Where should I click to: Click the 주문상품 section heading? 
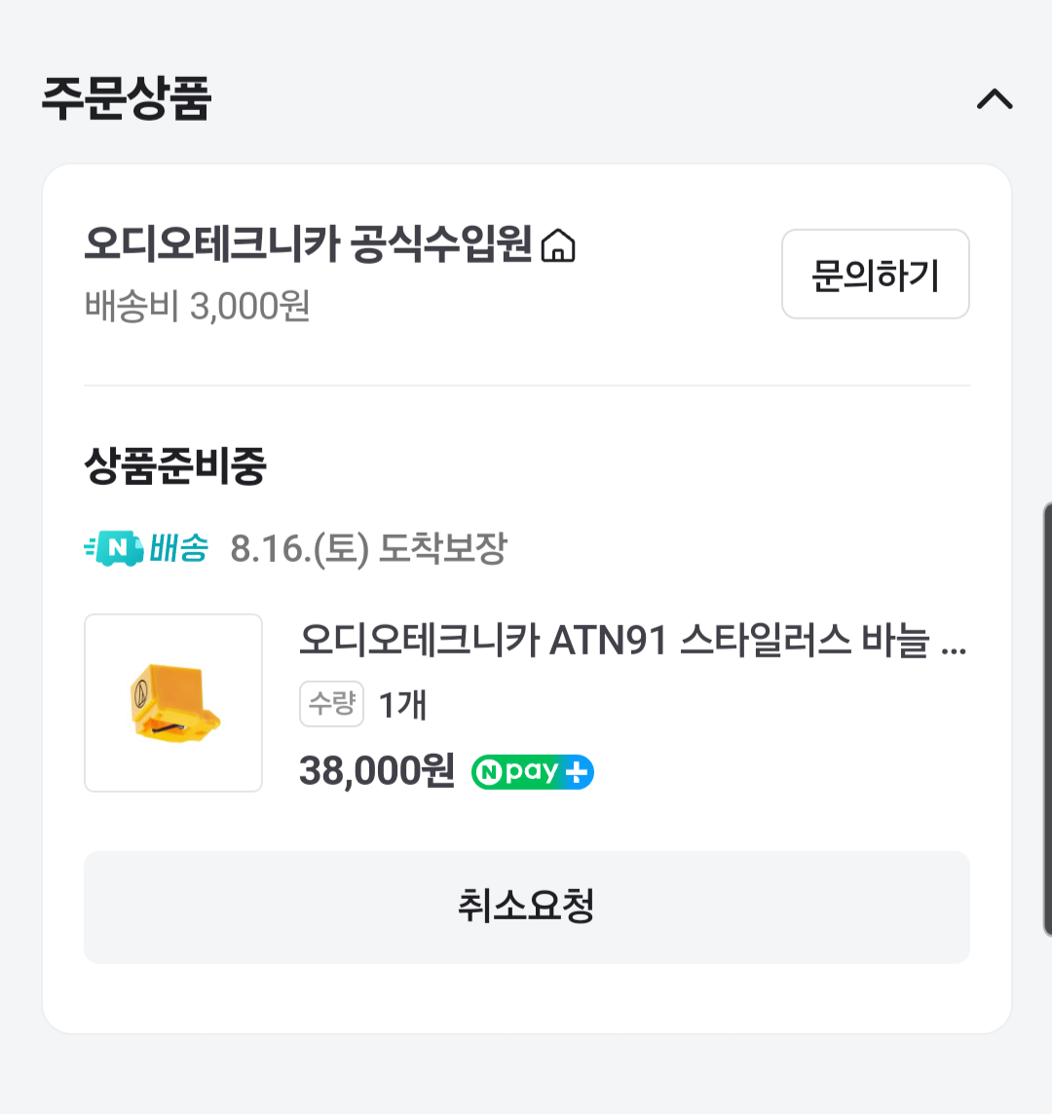click(x=127, y=98)
